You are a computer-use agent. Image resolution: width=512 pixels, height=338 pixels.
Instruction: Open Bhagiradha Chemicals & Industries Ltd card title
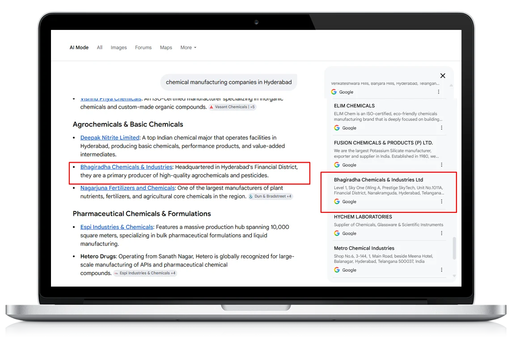[378, 180]
